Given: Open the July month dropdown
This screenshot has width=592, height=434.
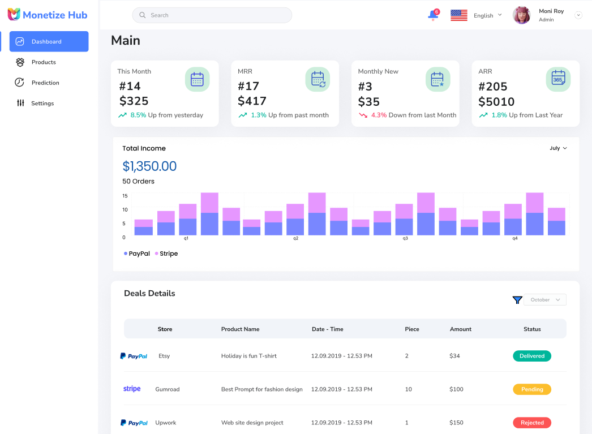Looking at the screenshot, I should [558, 148].
